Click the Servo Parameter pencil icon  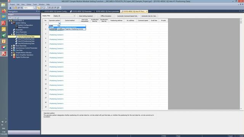[x=14, y=32]
